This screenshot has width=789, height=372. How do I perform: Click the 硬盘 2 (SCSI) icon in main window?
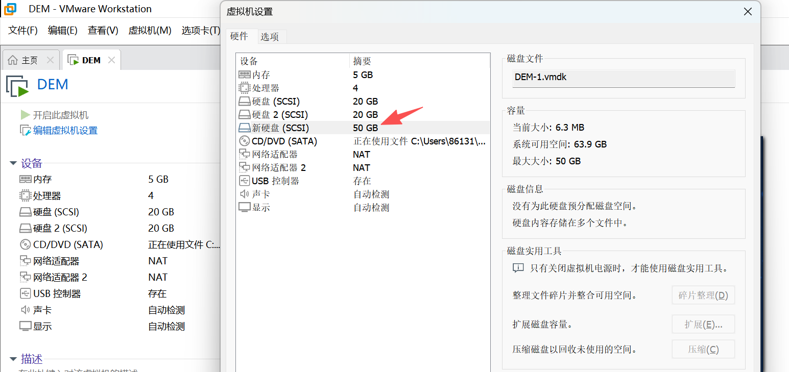pyautogui.click(x=25, y=228)
